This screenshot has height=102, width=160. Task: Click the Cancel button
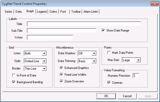(x=127, y=96)
